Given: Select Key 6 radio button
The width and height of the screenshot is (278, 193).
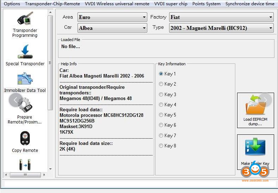Looking at the screenshot, I should (161, 125).
